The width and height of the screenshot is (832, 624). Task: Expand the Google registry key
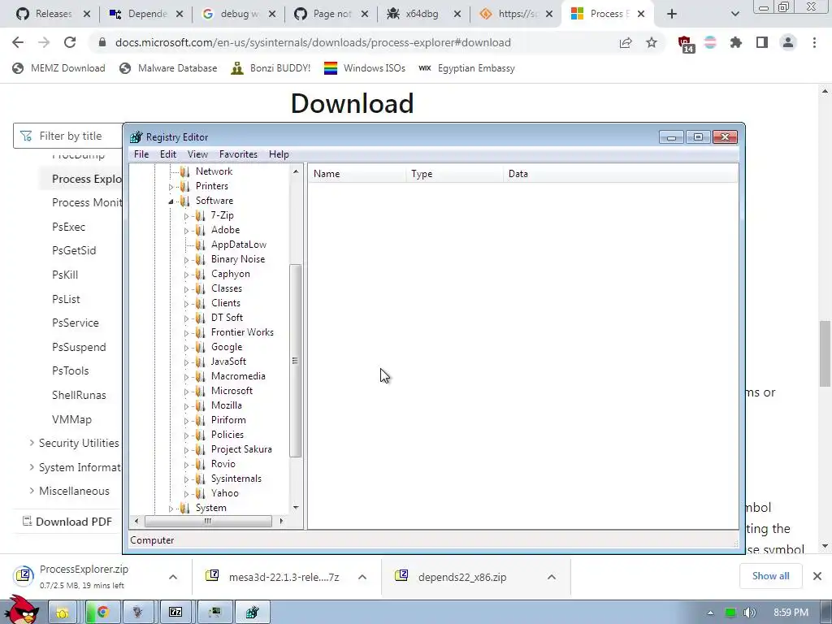coord(186,348)
